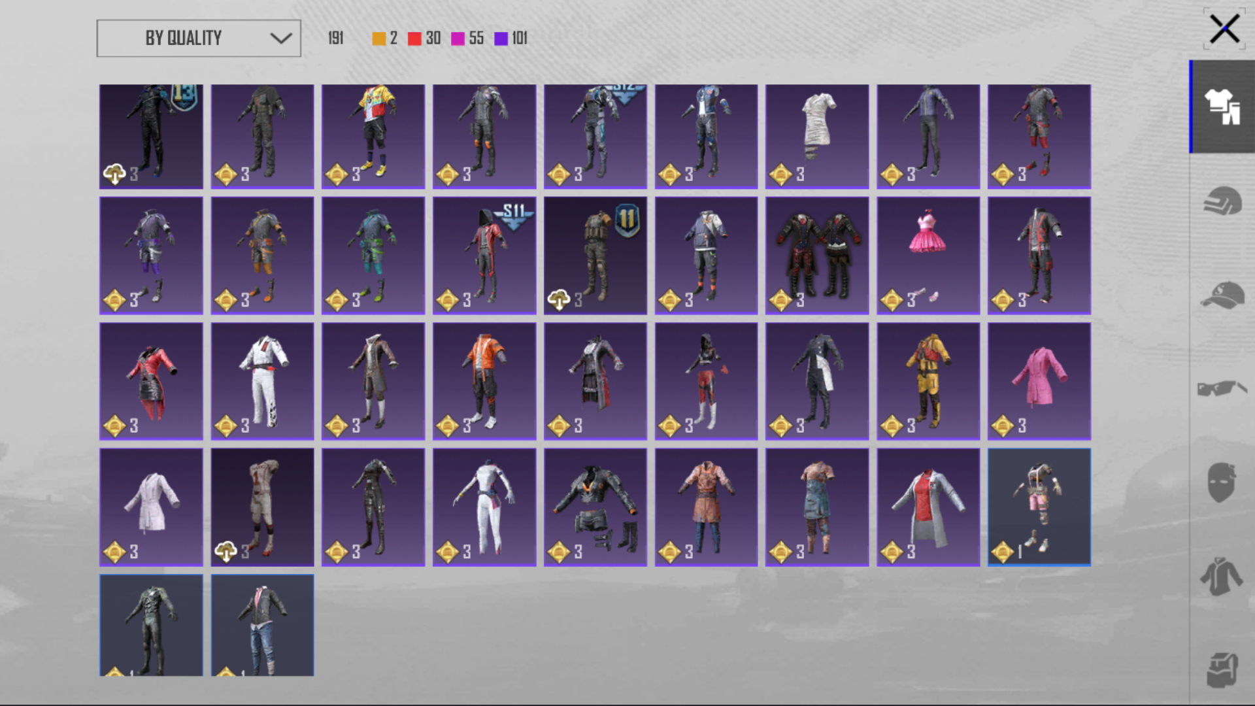Select the white bathrobe outfit
Viewport: 1255px width, 706px height.
click(x=151, y=507)
